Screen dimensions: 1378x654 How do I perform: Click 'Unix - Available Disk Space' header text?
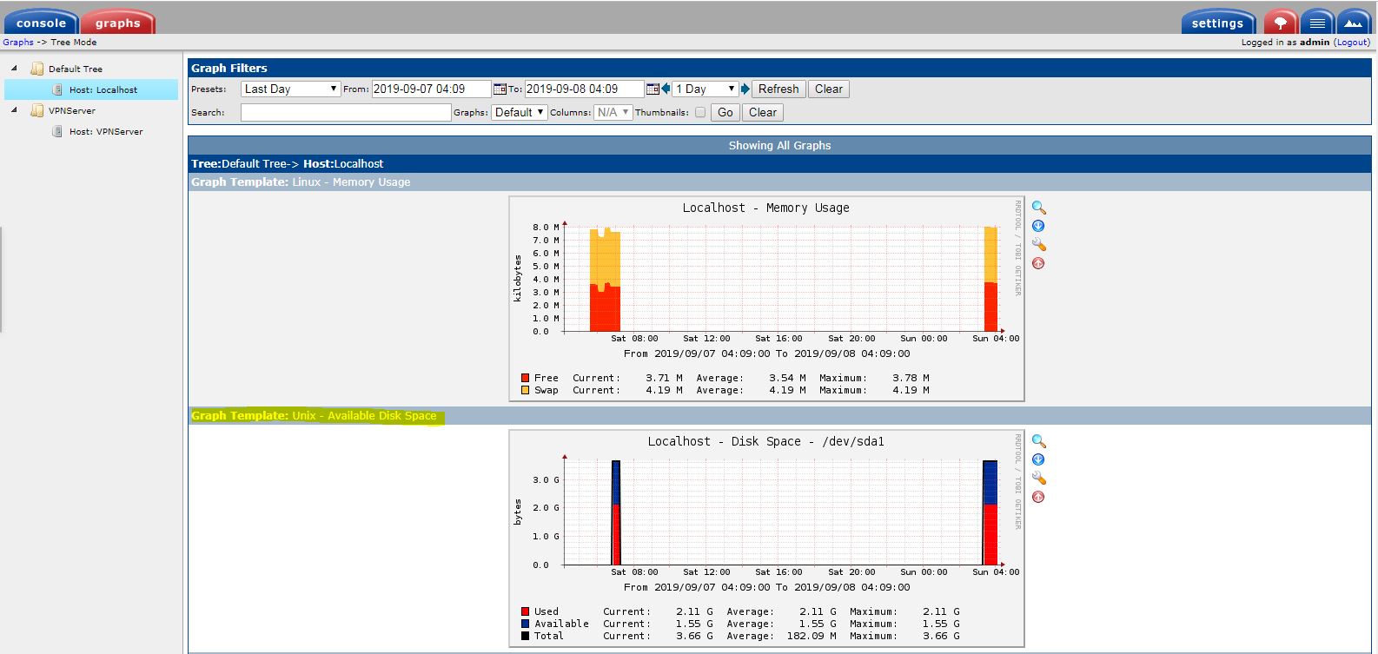click(x=364, y=415)
